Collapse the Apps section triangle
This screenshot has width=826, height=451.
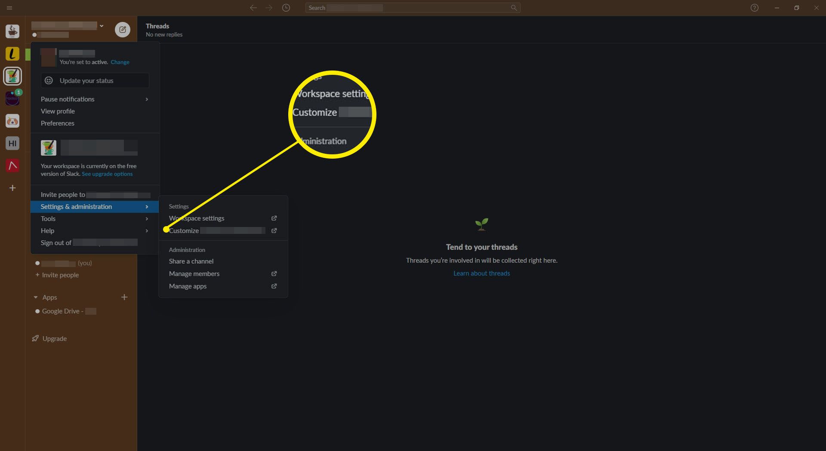tap(36, 298)
